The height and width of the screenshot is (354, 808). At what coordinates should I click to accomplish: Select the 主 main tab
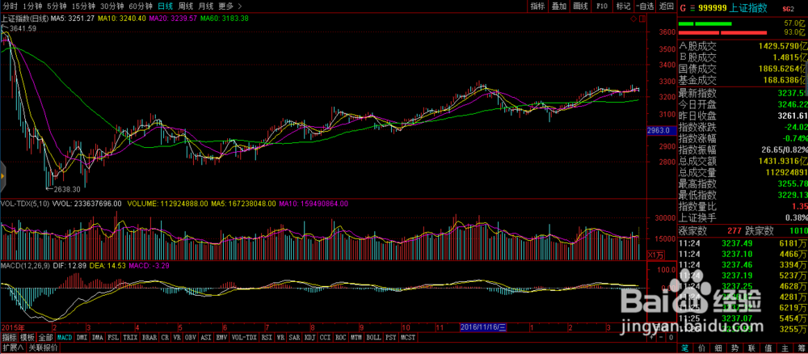pyautogui.click(x=784, y=348)
